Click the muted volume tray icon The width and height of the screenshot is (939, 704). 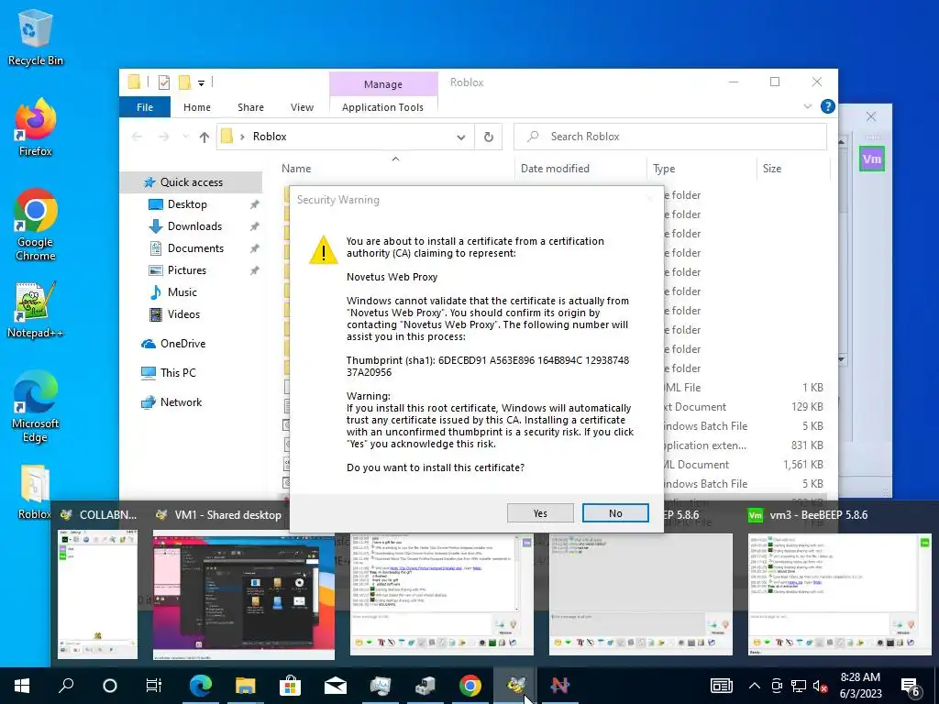[821, 686]
